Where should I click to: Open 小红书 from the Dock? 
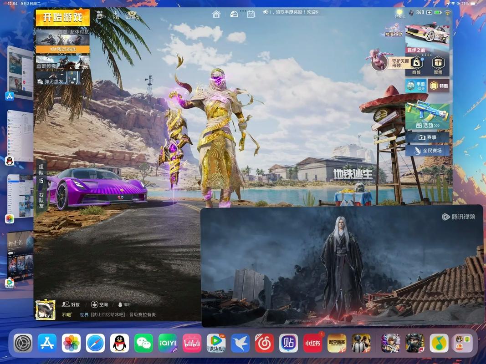(313, 343)
